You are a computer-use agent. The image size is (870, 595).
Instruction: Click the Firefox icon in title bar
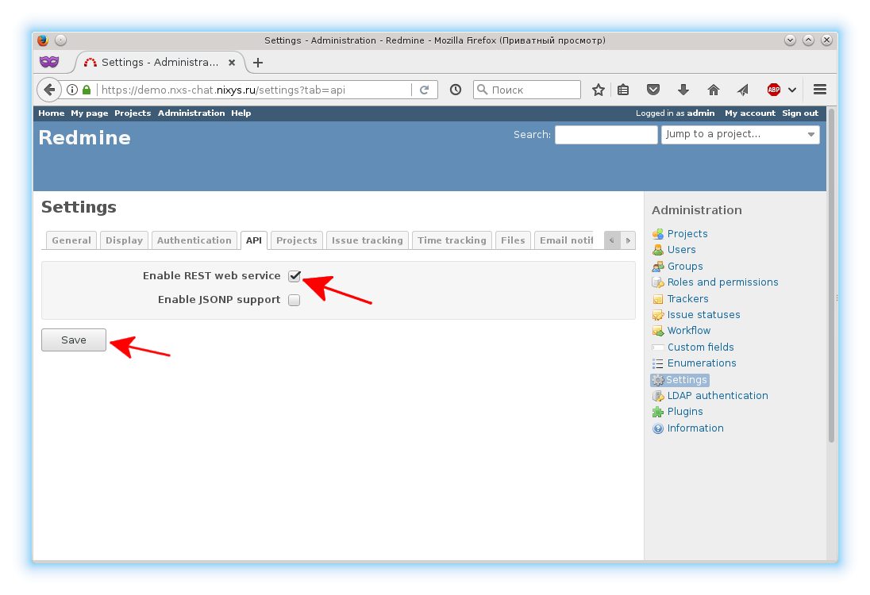coord(43,40)
